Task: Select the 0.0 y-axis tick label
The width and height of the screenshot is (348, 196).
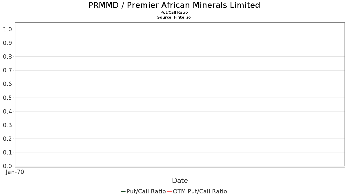Action: click(x=7, y=166)
